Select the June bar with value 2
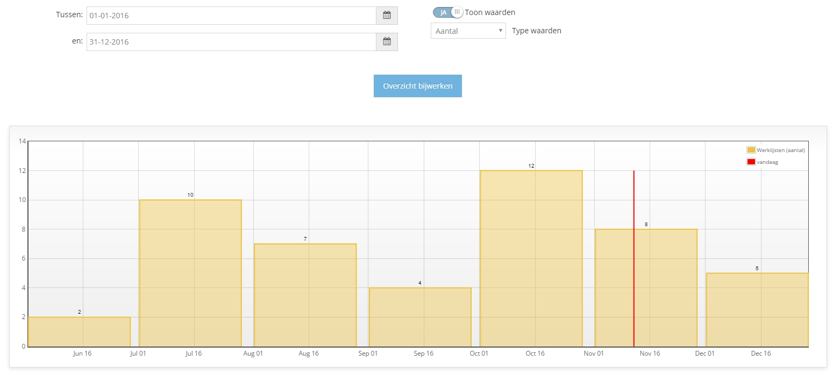 coord(79,331)
